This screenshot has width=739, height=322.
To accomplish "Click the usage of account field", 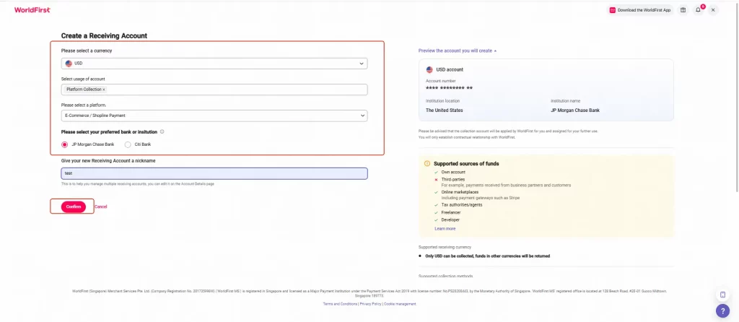I will pyautogui.click(x=214, y=90).
